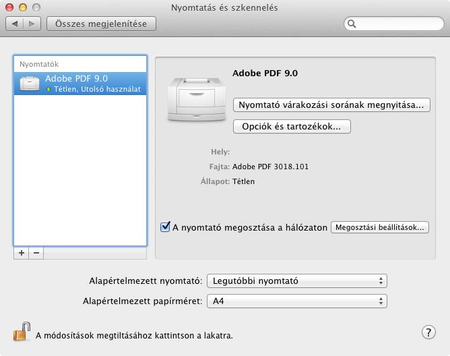This screenshot has height=356, width=450.
Task: Open help with the question mark button
Action: (x=428, y=332)
